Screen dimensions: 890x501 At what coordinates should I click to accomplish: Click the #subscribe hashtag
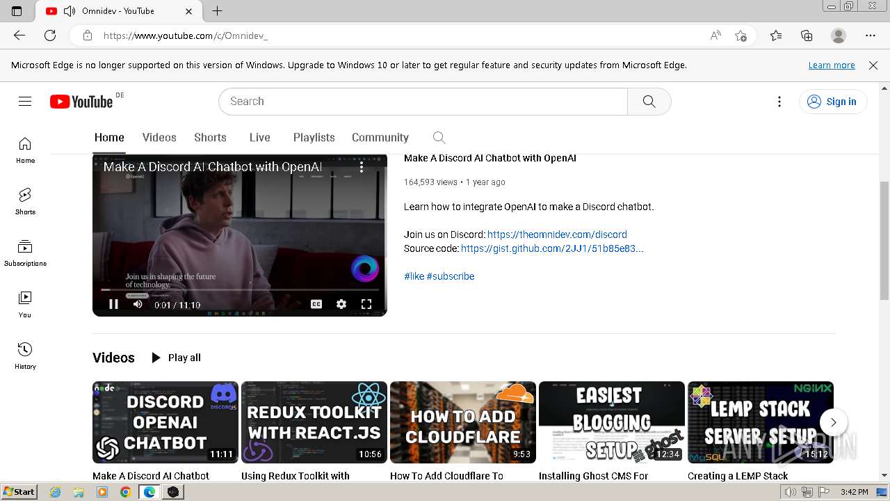click(x=451, y=276)
